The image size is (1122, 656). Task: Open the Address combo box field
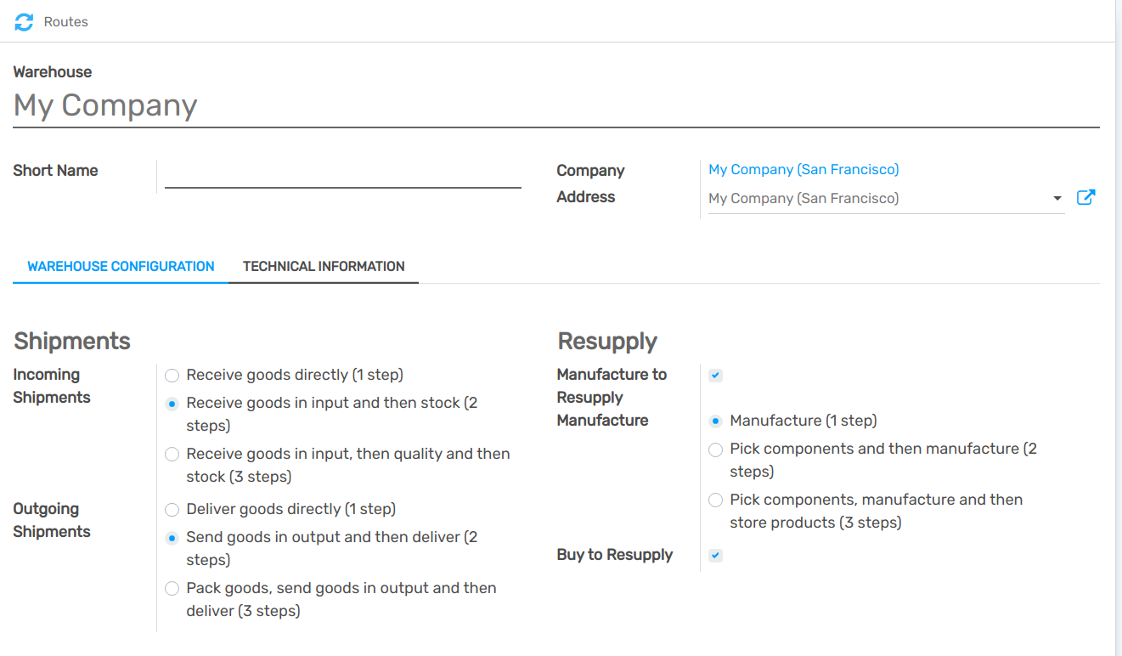875,198
